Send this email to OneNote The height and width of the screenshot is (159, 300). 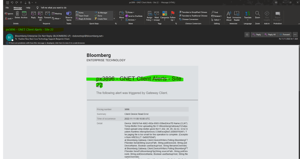click(x=134, y=16)
